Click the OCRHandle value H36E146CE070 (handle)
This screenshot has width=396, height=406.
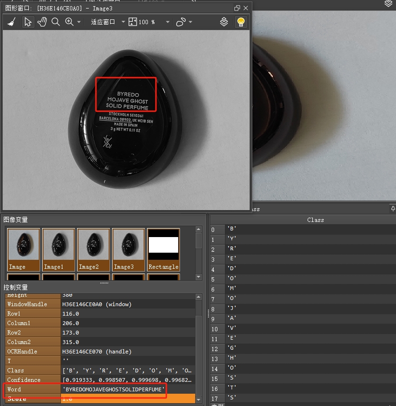(97, 352)
